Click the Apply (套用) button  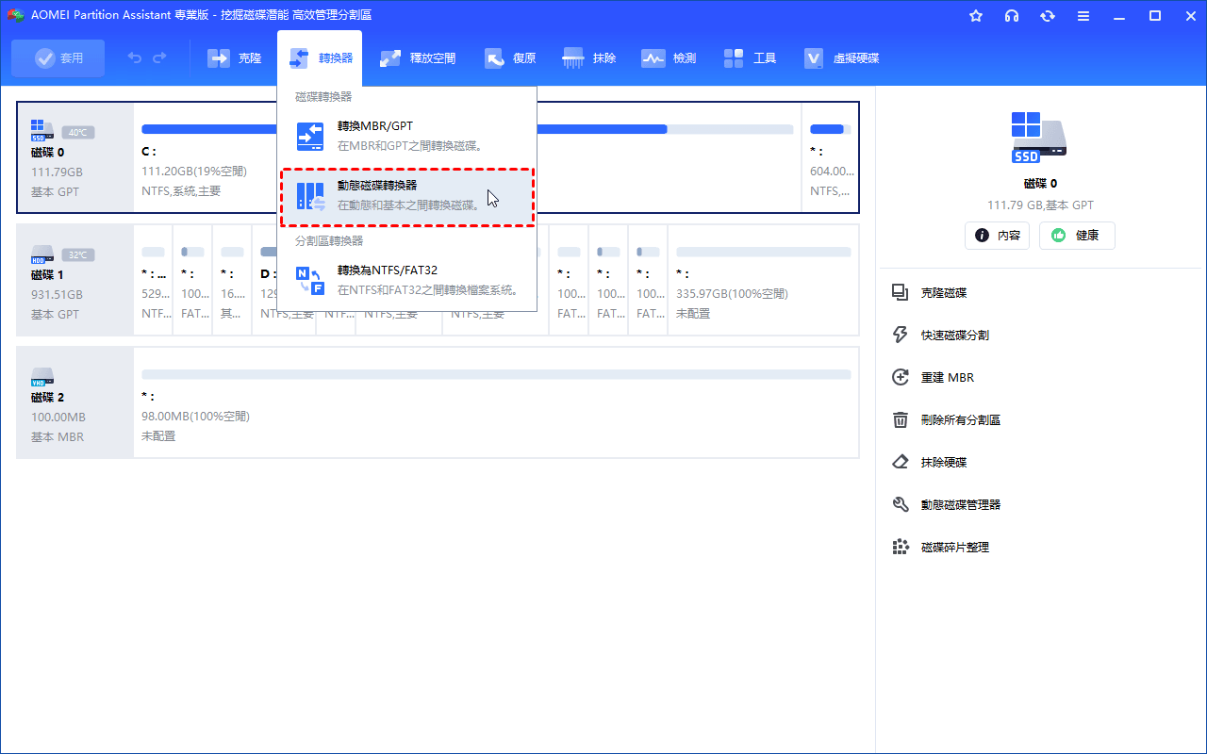58,58
